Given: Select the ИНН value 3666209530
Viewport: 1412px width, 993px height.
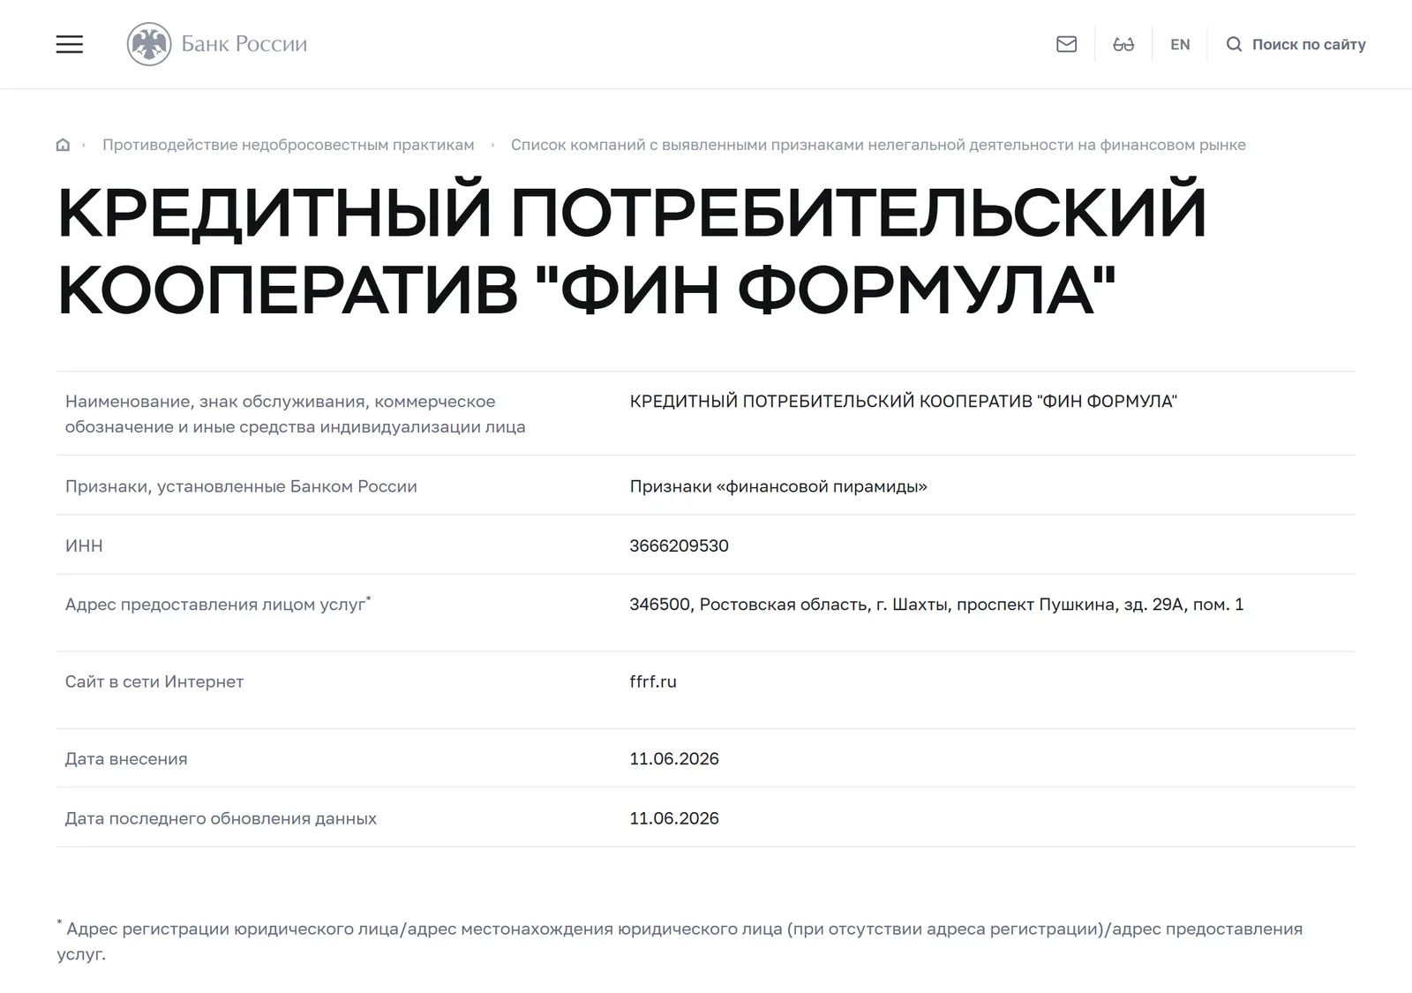Looking at the screenshot, I should point(679,545).
